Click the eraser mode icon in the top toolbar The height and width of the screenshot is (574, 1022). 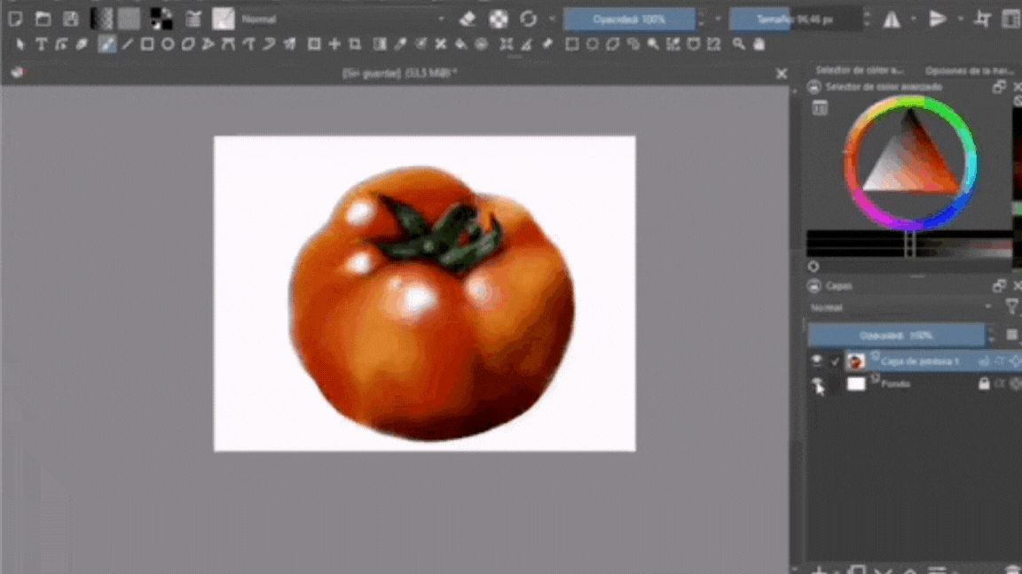point(468,18)
